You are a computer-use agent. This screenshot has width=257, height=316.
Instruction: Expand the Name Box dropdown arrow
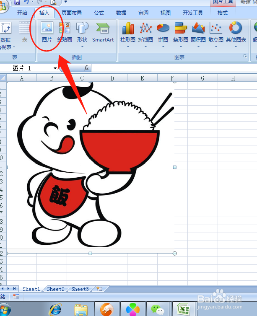[x=55, y=68]
